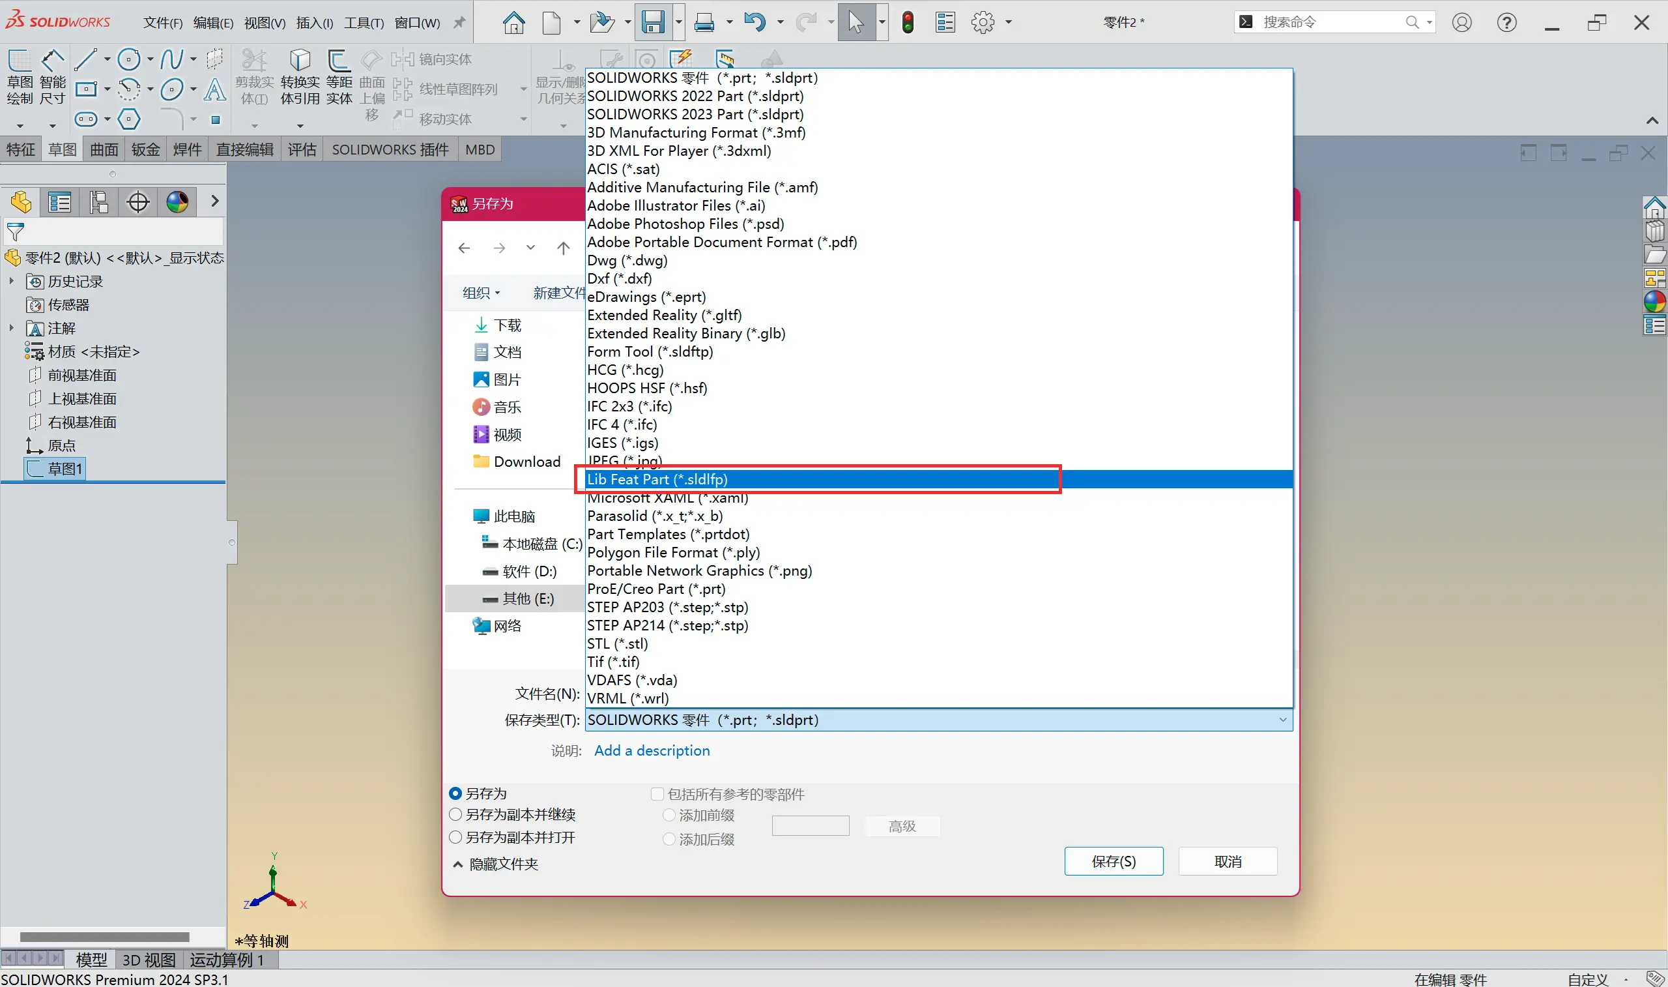Select 另存为副本并打开 radio option
This screenshot has width=1668, height=987.
[x=455, y=836]
